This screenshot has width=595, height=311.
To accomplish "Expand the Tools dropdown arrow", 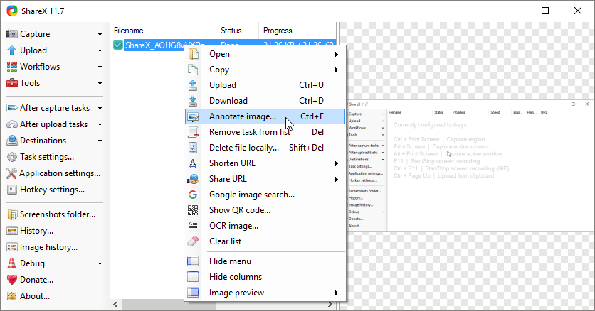I will tap(100, 84).
